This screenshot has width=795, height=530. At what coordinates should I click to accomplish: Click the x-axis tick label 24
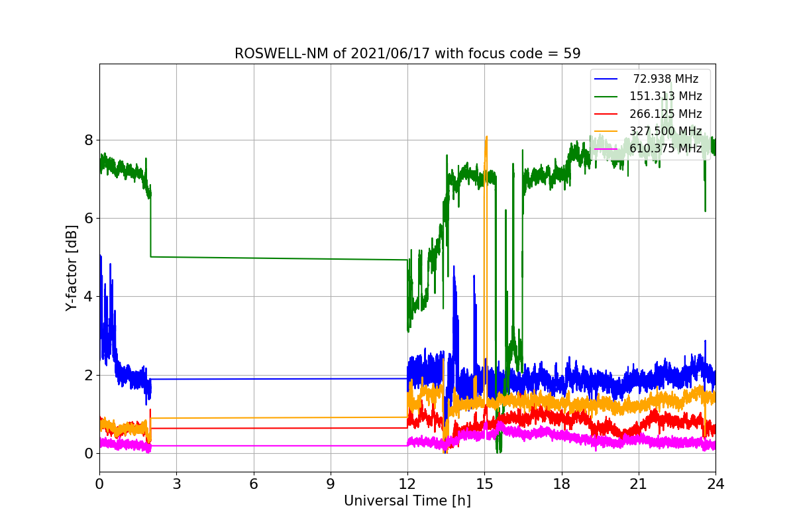715,484
